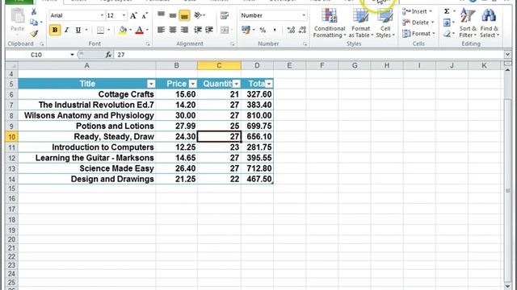The width and height of the screenshot is (517, 290).
Task: Toggle Underline formatting
Action: click(x=78, y=30)
